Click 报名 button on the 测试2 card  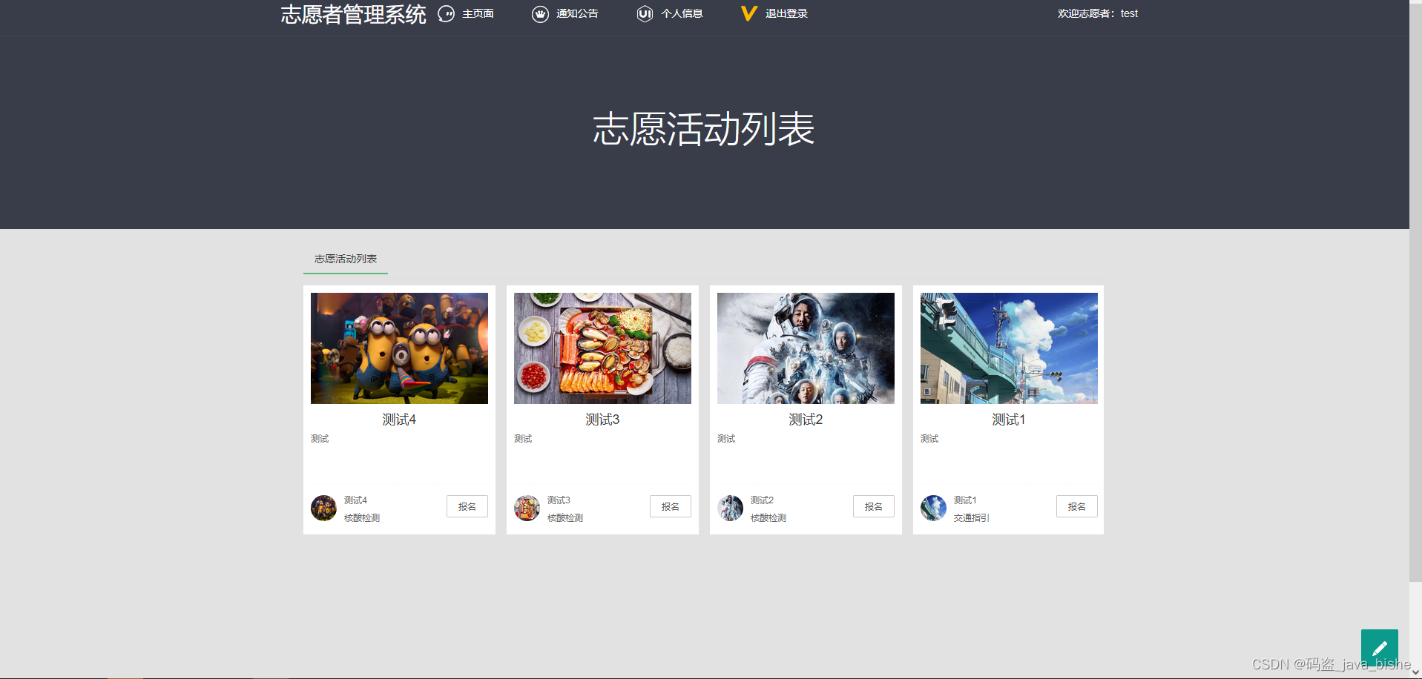(874, 506)
